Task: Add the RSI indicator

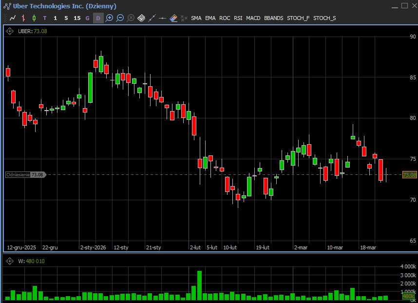Action: (238, 18)
